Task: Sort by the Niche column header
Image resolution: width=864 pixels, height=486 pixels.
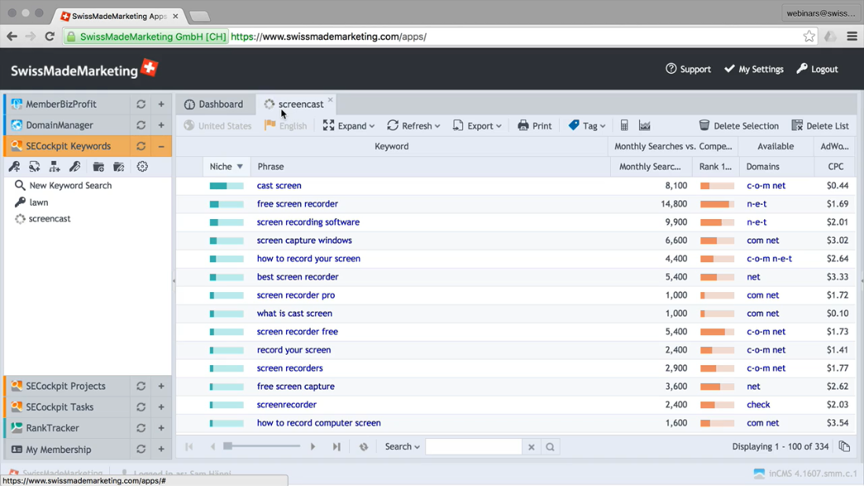Action: tap(226, 166)
